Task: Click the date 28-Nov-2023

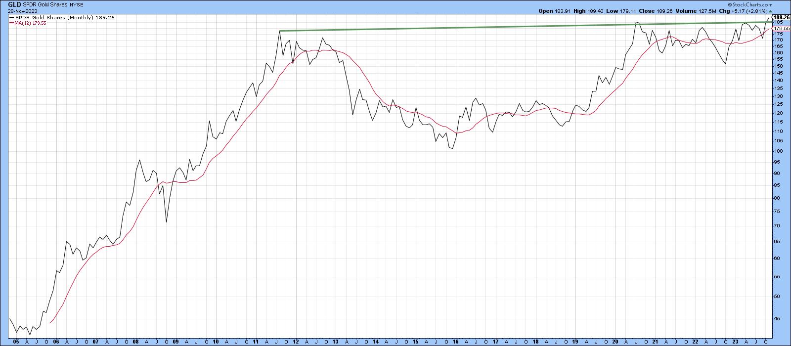Action: pos(22,10)
